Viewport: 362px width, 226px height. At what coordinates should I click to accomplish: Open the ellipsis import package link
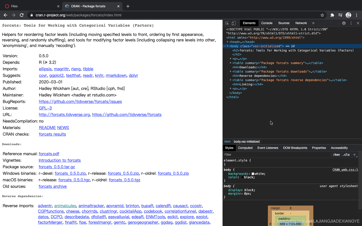45,69
